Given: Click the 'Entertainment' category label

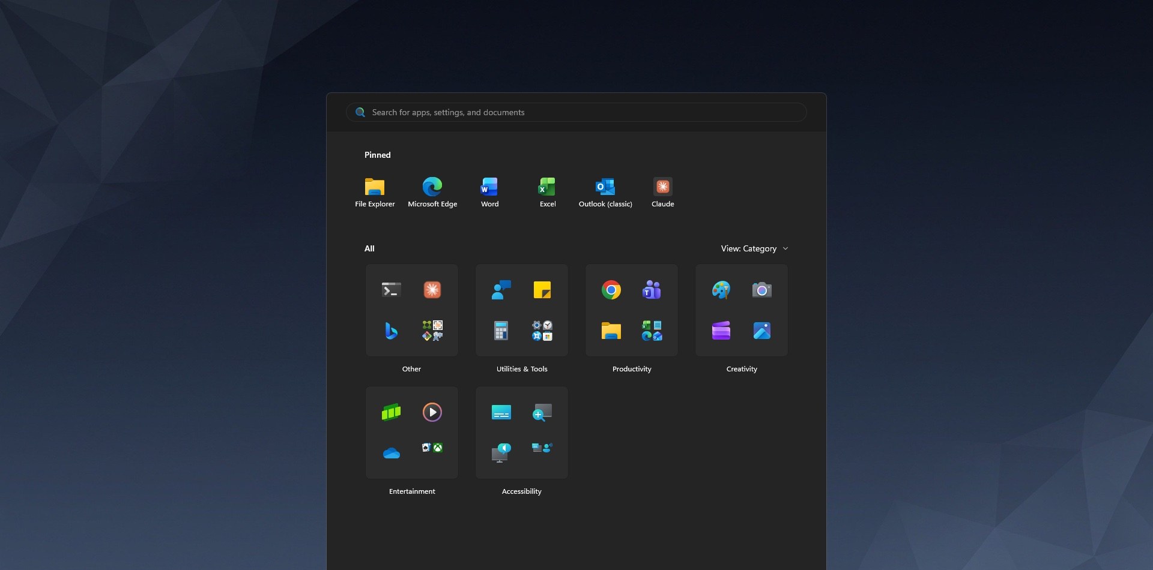Looking at the screenshot, I should (412, 491).
